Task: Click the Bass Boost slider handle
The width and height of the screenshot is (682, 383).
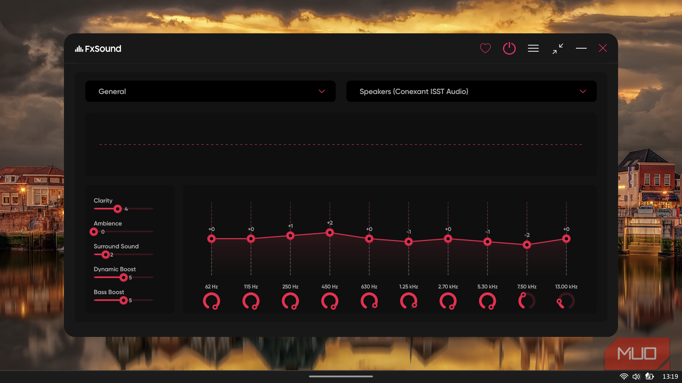Action: [x=123, y=300]
